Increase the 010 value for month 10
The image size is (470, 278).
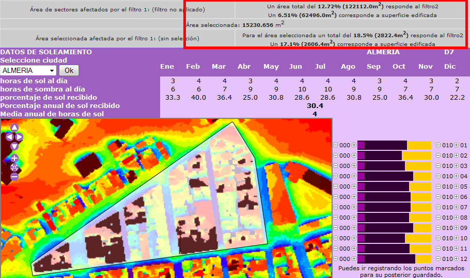point(457,238)
